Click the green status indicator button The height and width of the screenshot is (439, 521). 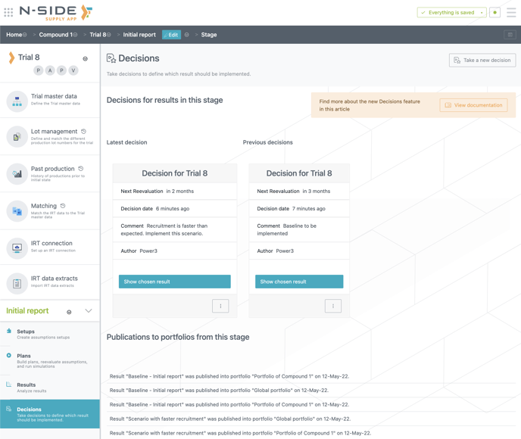pos(494,13)
